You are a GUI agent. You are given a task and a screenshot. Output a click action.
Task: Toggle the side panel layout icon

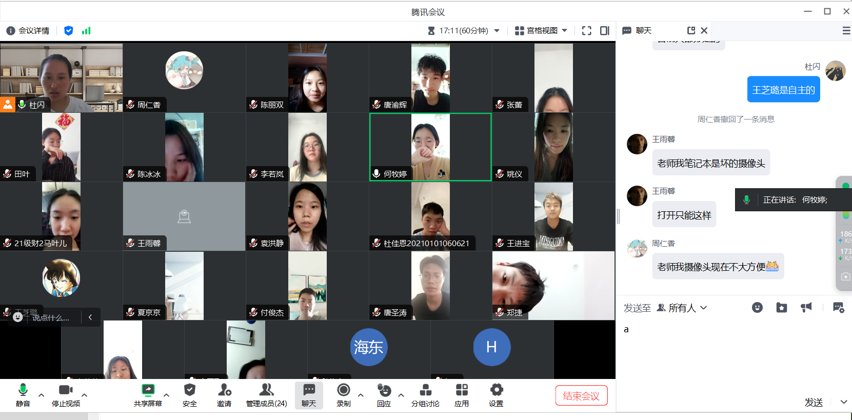(x=605, y=31)
